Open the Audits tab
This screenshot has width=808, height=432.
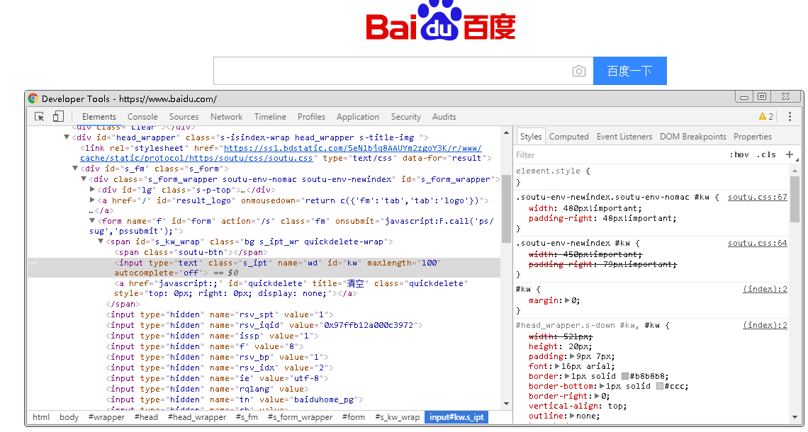click(x=444, y=117)
